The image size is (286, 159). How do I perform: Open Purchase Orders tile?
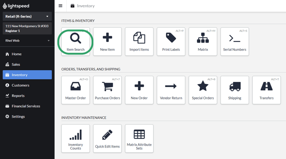point(107,90)
